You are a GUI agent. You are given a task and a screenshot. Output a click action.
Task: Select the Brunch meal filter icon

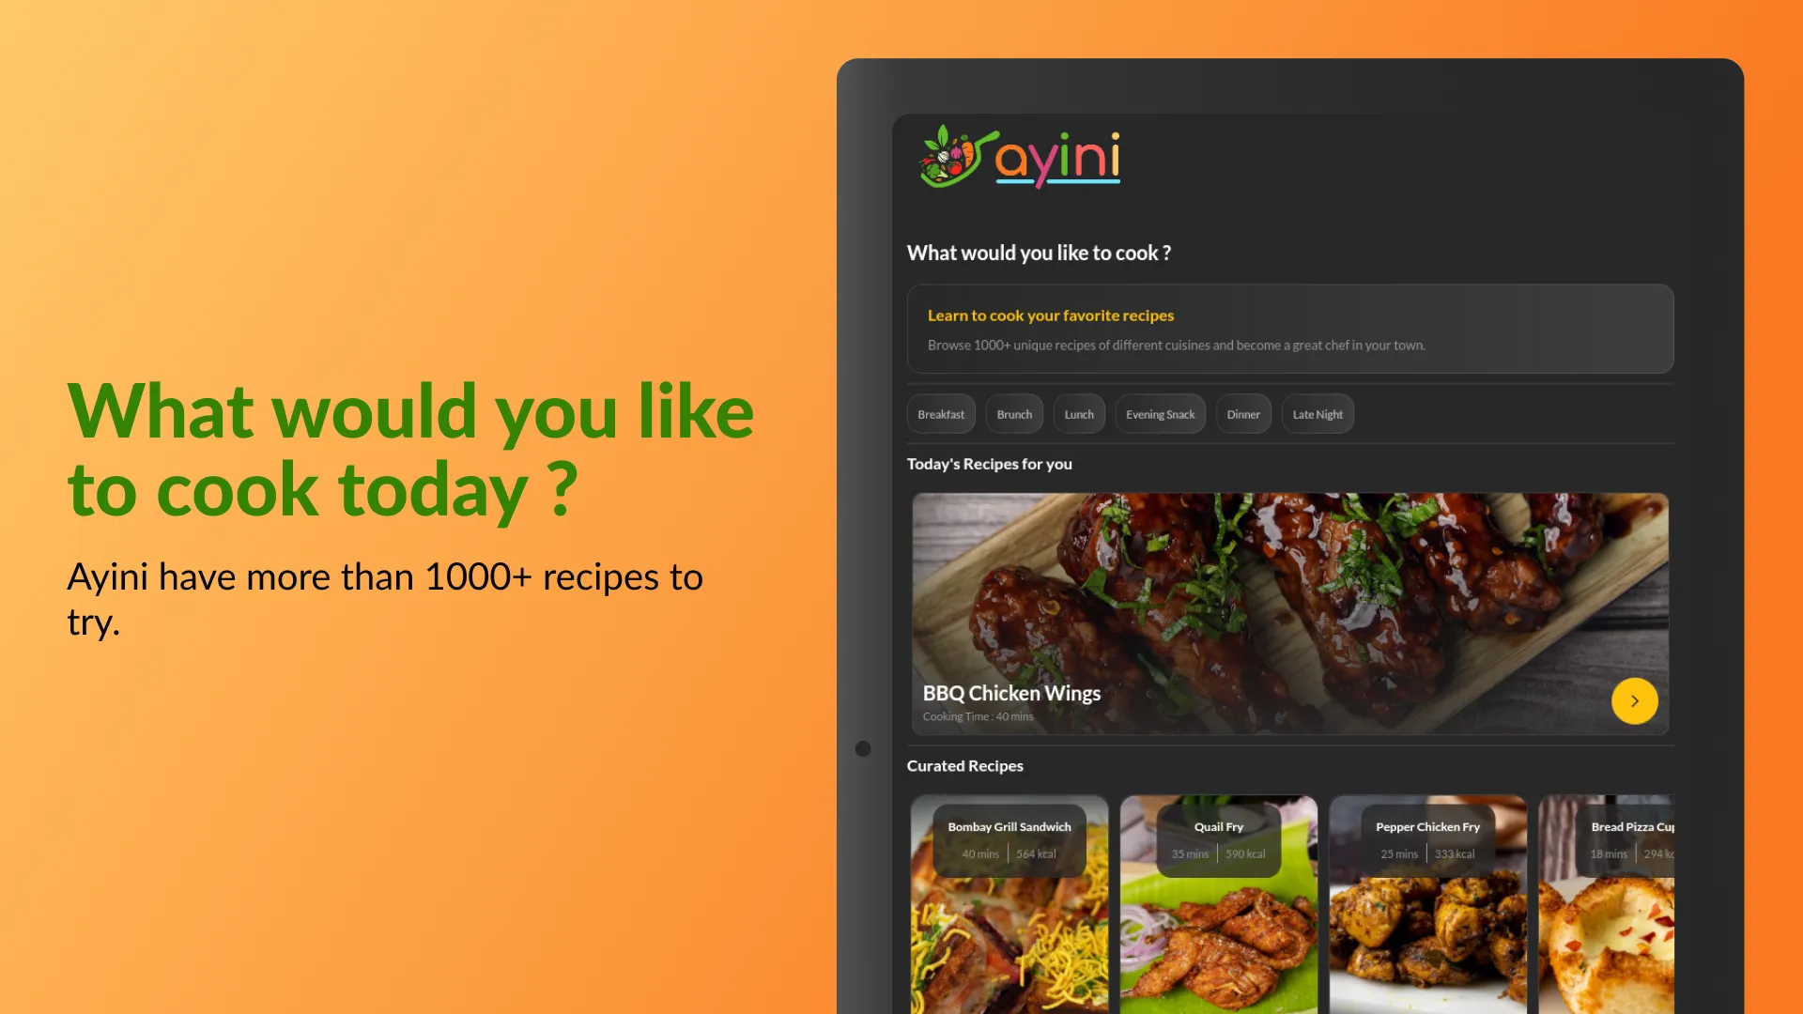[1014, 413]
